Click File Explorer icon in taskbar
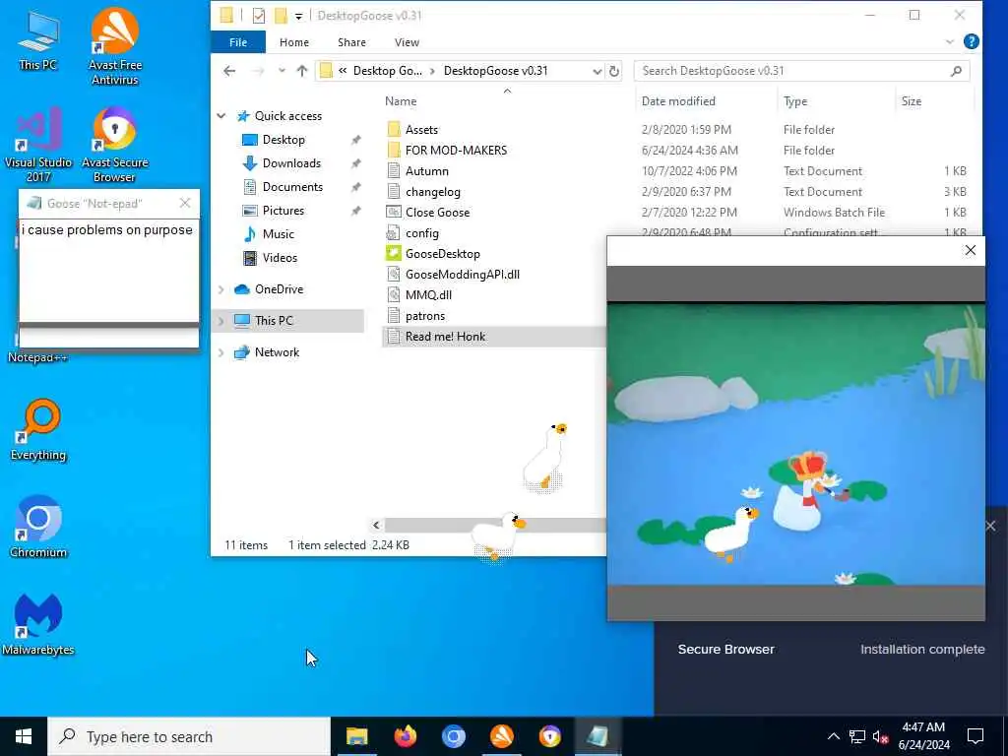The image size is (1008, 756). (x=356, y=736)
